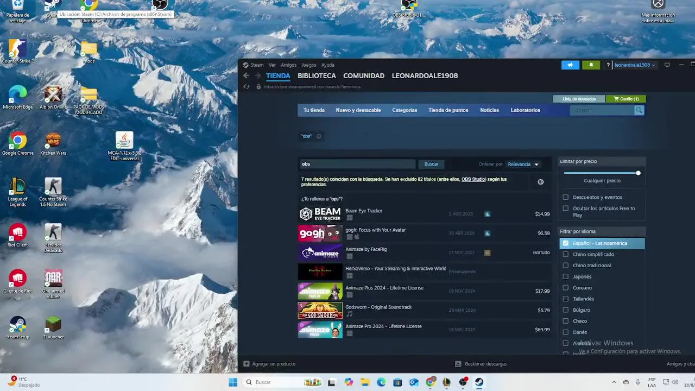Screen dimensions: 695x391
Task: Reload the Steam store page
Action: pos(247,87)
